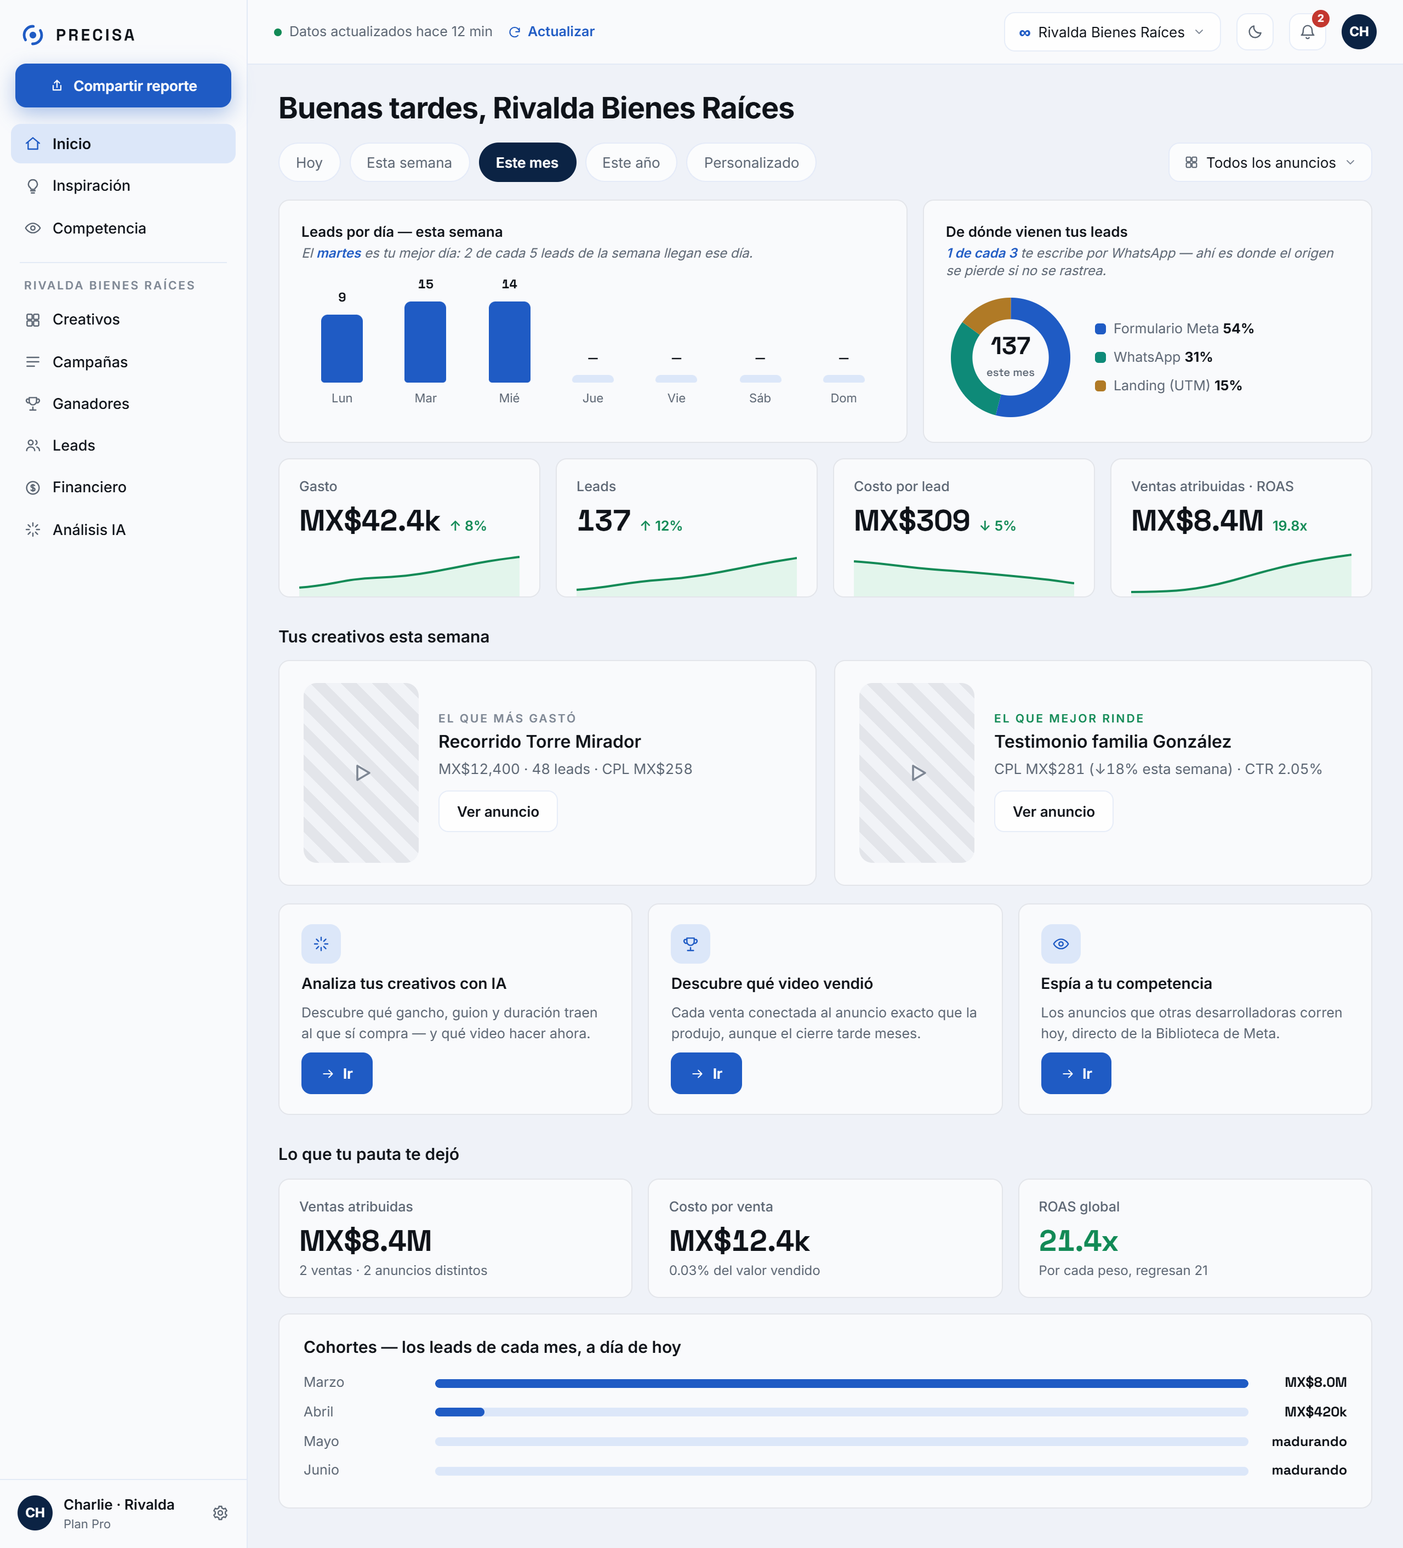Select the Hoy time range

pos(309,163)
